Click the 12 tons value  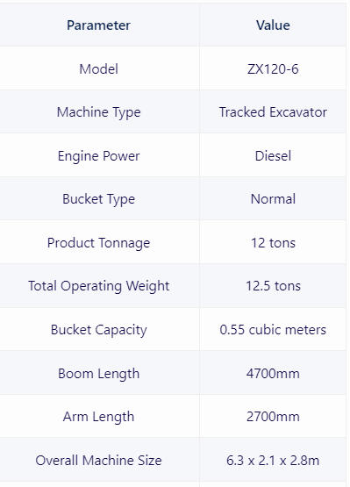tap(273, 243)
